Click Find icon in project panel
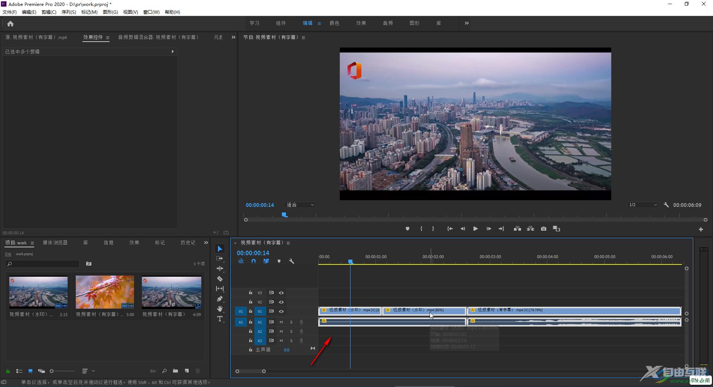713x387 pixels. 164,371
